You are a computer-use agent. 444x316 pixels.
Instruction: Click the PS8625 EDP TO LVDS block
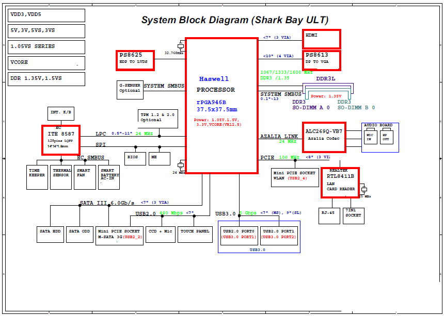tap(135, 60)
